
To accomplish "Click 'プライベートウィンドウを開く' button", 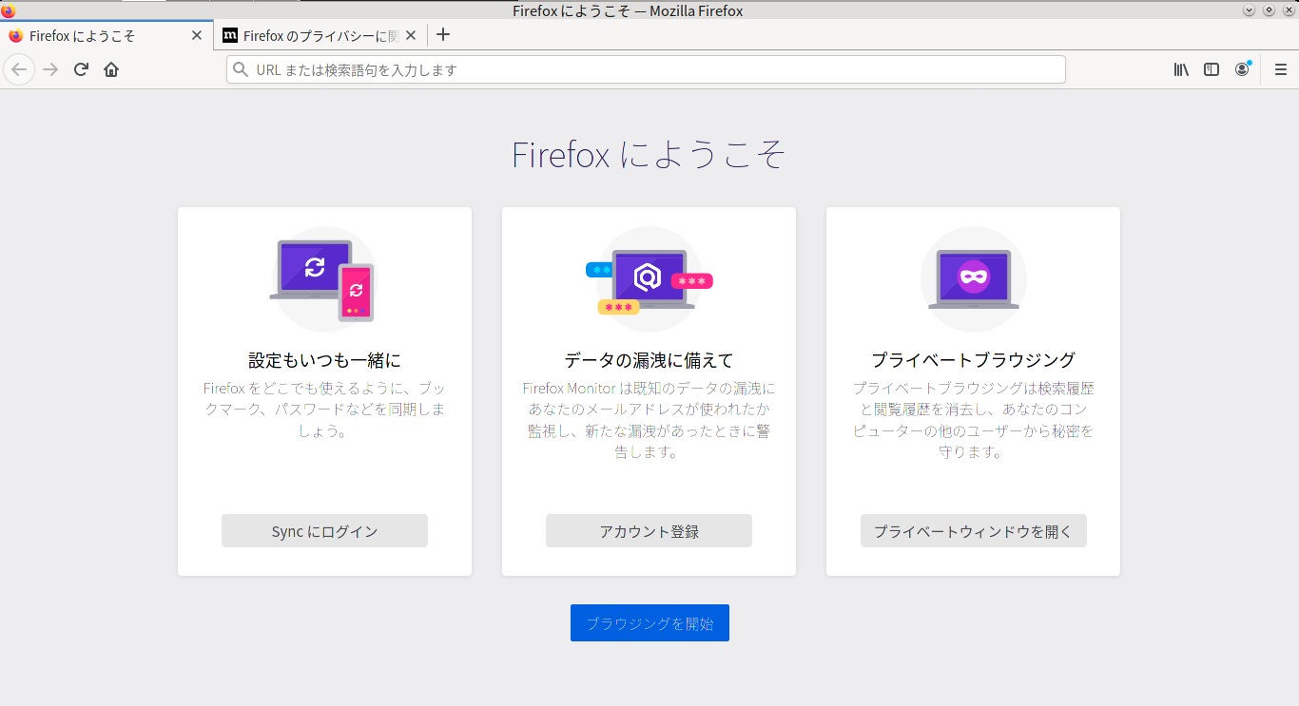I will pos(973,531).
